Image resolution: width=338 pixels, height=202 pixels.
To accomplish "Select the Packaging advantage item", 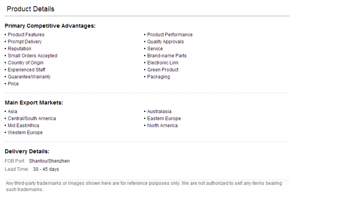I will pos(158,77).
